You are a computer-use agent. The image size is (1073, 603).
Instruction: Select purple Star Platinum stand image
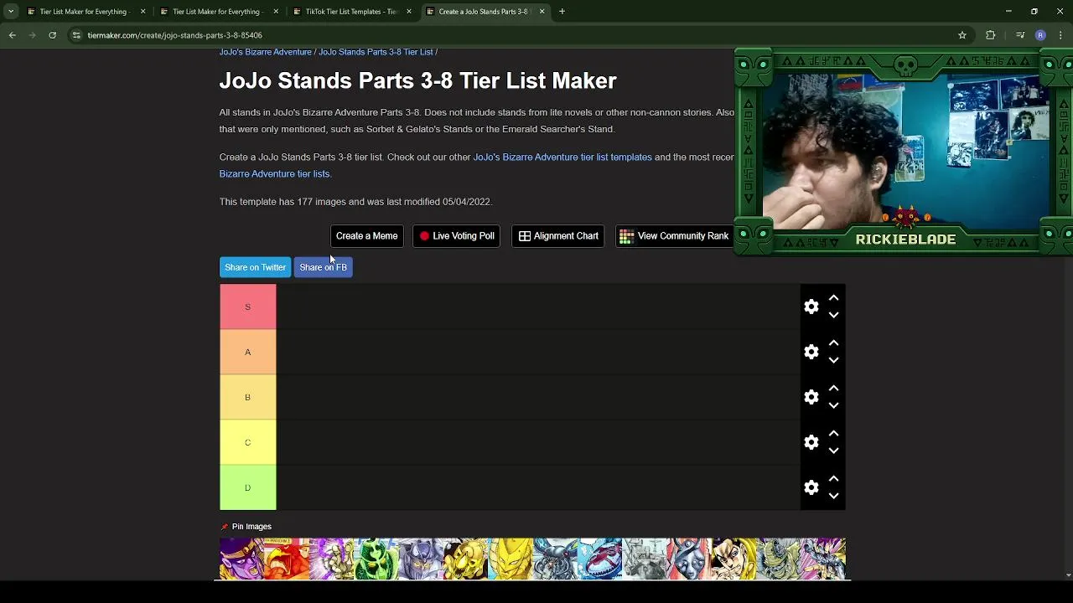tap(241, 559)
